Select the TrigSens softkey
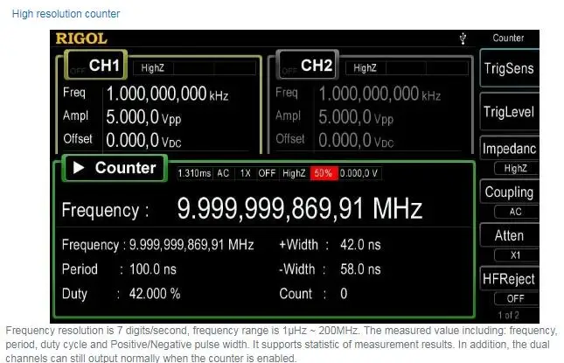The width and height of the screenshot is (564, 363). 509,68
